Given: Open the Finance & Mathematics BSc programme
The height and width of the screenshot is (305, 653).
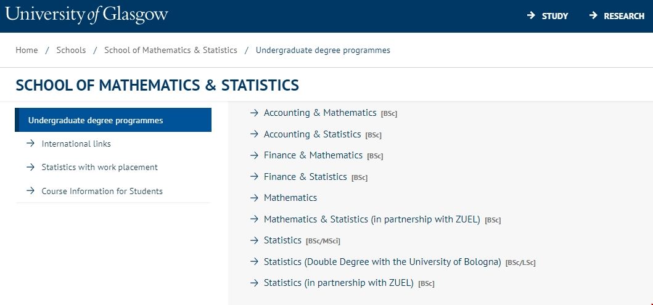Looking at the screenshot, I should [313, 155].
